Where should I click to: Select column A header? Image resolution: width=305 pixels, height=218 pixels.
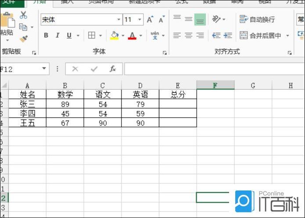pos(27,85)
